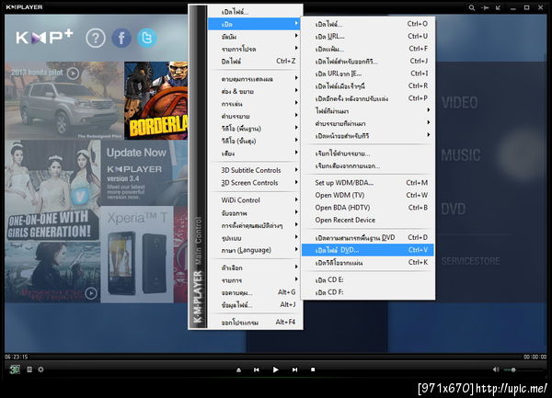Select Set up WDM/BDA entry
This screenshot has height=398, width=552.
[367, 183]
